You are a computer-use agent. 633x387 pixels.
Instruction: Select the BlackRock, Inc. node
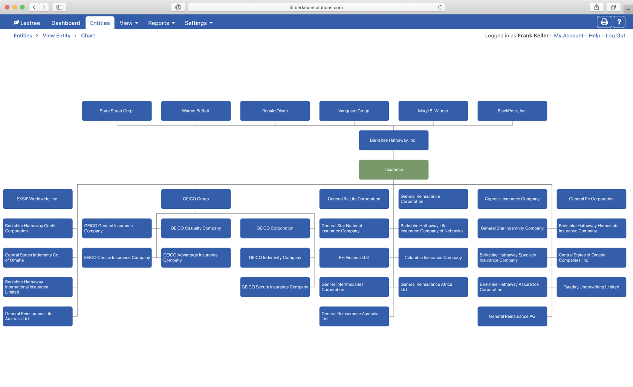coord(512,111)
